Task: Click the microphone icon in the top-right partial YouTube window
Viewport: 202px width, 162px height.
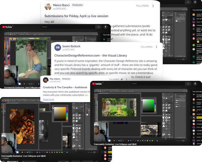Action: [x=195, y=2]
